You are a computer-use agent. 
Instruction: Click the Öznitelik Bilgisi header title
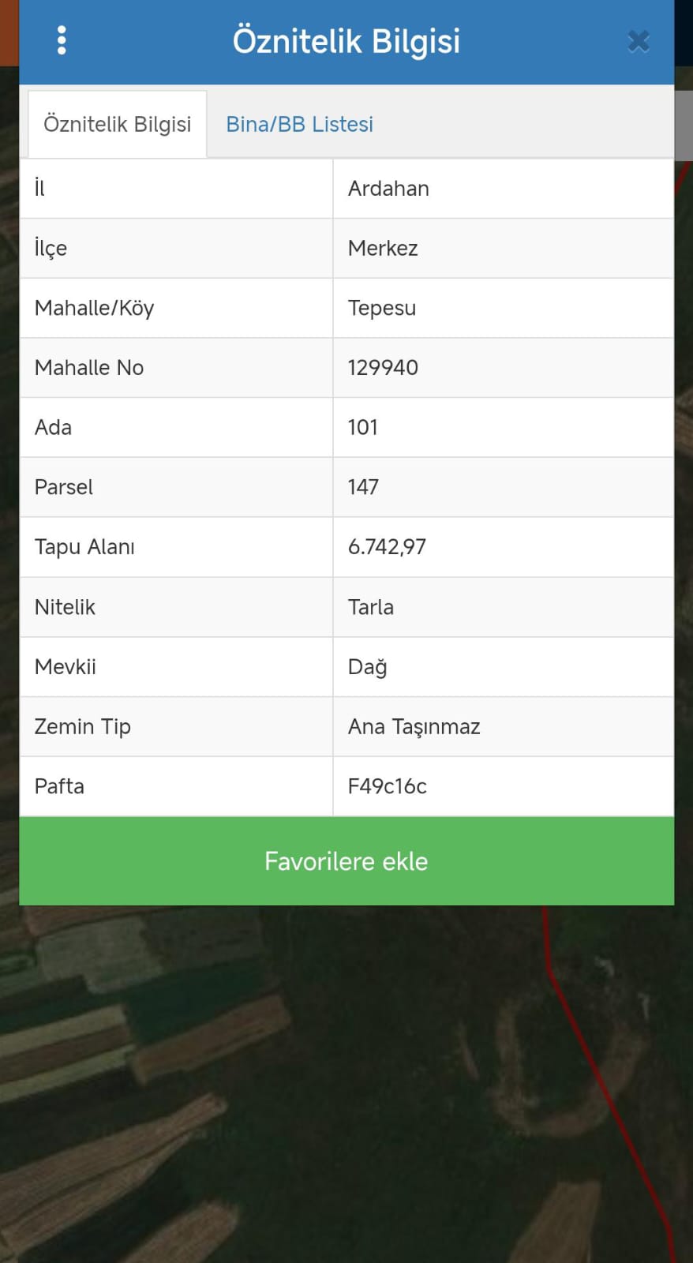(x=346, y=41)
